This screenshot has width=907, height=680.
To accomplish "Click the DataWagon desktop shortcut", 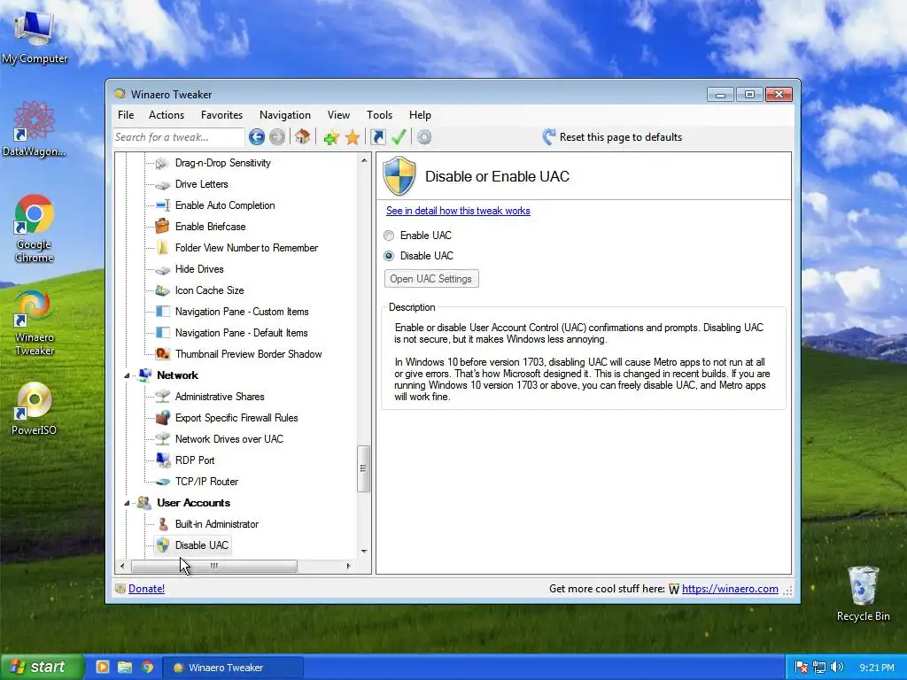I will click(x=35, y=128).
